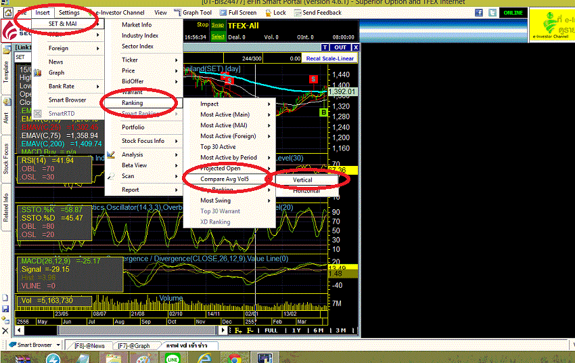Expand the Analysis submenu
The height and width of the screenshot is (363, 575).
point(143,154)
